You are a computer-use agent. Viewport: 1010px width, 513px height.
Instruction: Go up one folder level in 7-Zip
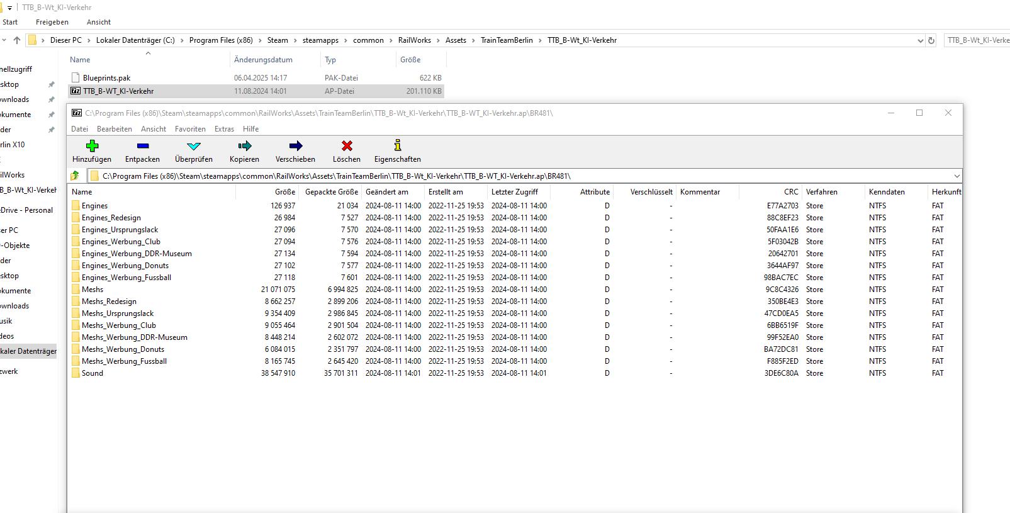click(x=76, y=176)
